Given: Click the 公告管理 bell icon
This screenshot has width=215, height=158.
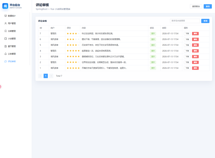Looking at the screenshot, I should [5, 54].
